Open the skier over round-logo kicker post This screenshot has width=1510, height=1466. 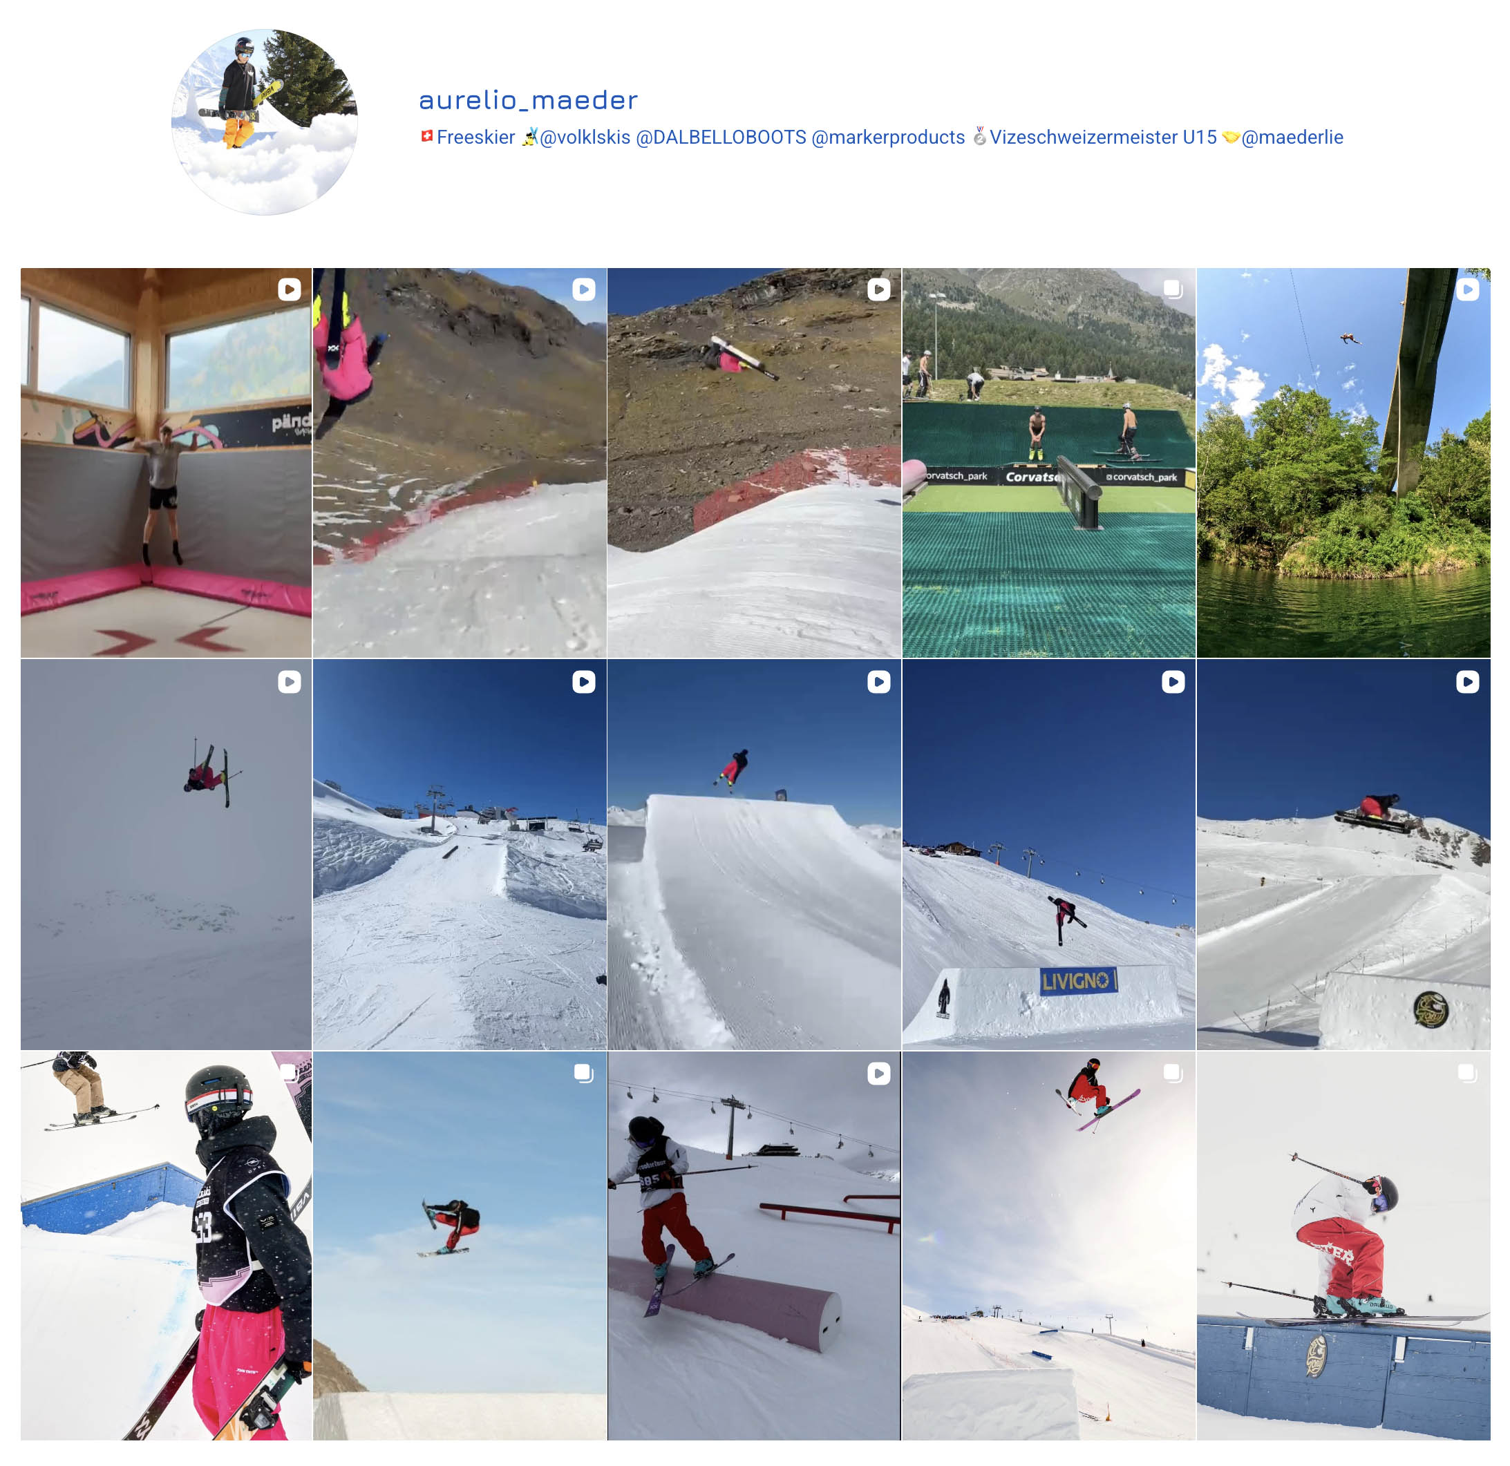pyautogui.click(x=1343, y=855)
